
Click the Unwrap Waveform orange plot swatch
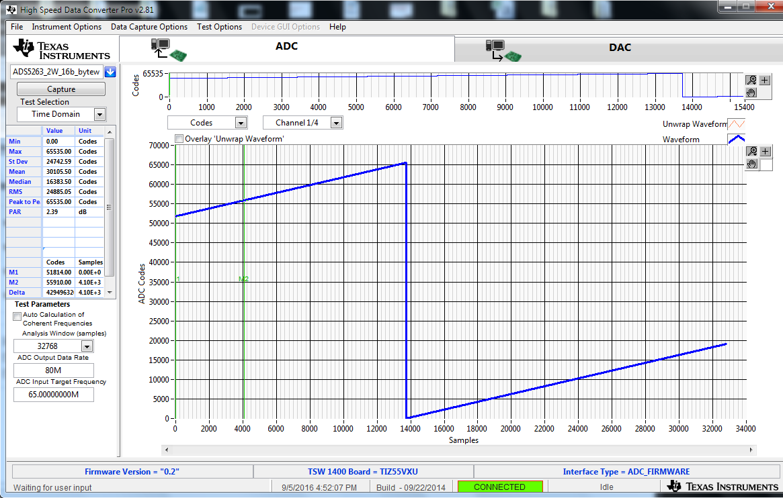point(736,124)
